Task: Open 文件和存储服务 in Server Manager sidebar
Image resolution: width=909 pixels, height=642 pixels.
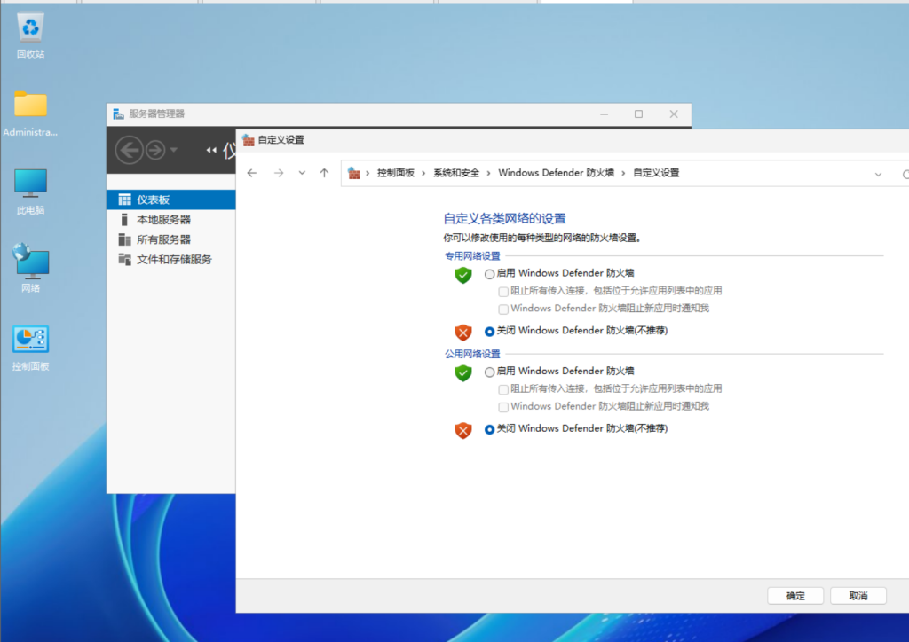Action: [171, 259]
